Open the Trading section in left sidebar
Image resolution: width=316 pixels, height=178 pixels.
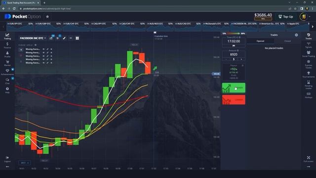pyautogui.click(x=7, y=36)
